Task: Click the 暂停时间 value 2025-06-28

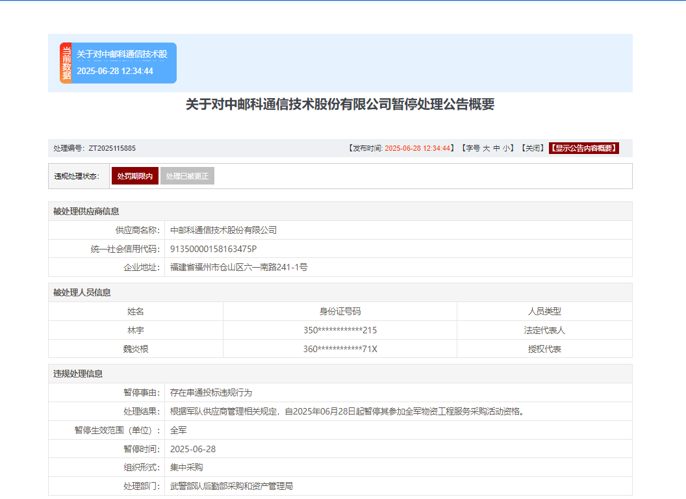Action: [193, 449]
